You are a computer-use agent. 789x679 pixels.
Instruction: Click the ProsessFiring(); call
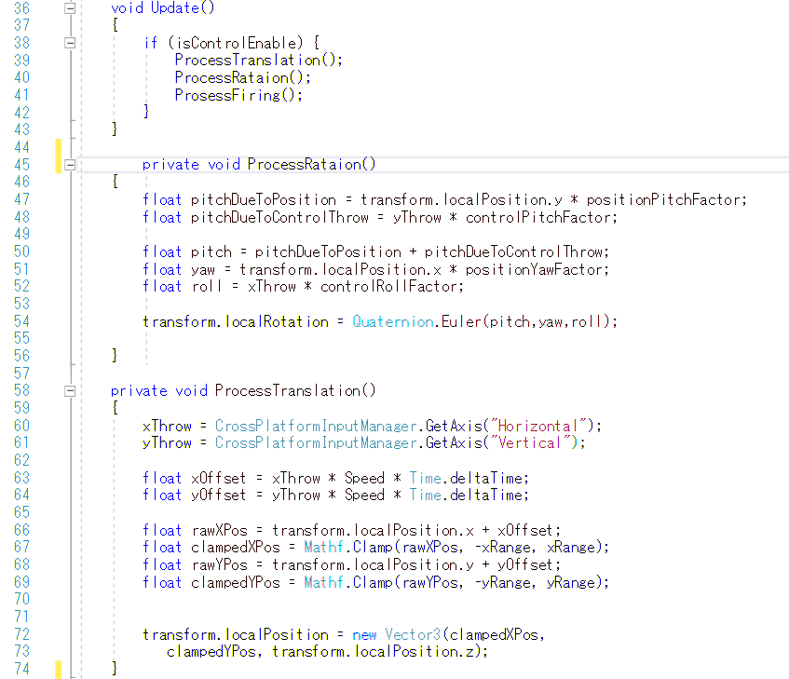[x=238, y=95]
